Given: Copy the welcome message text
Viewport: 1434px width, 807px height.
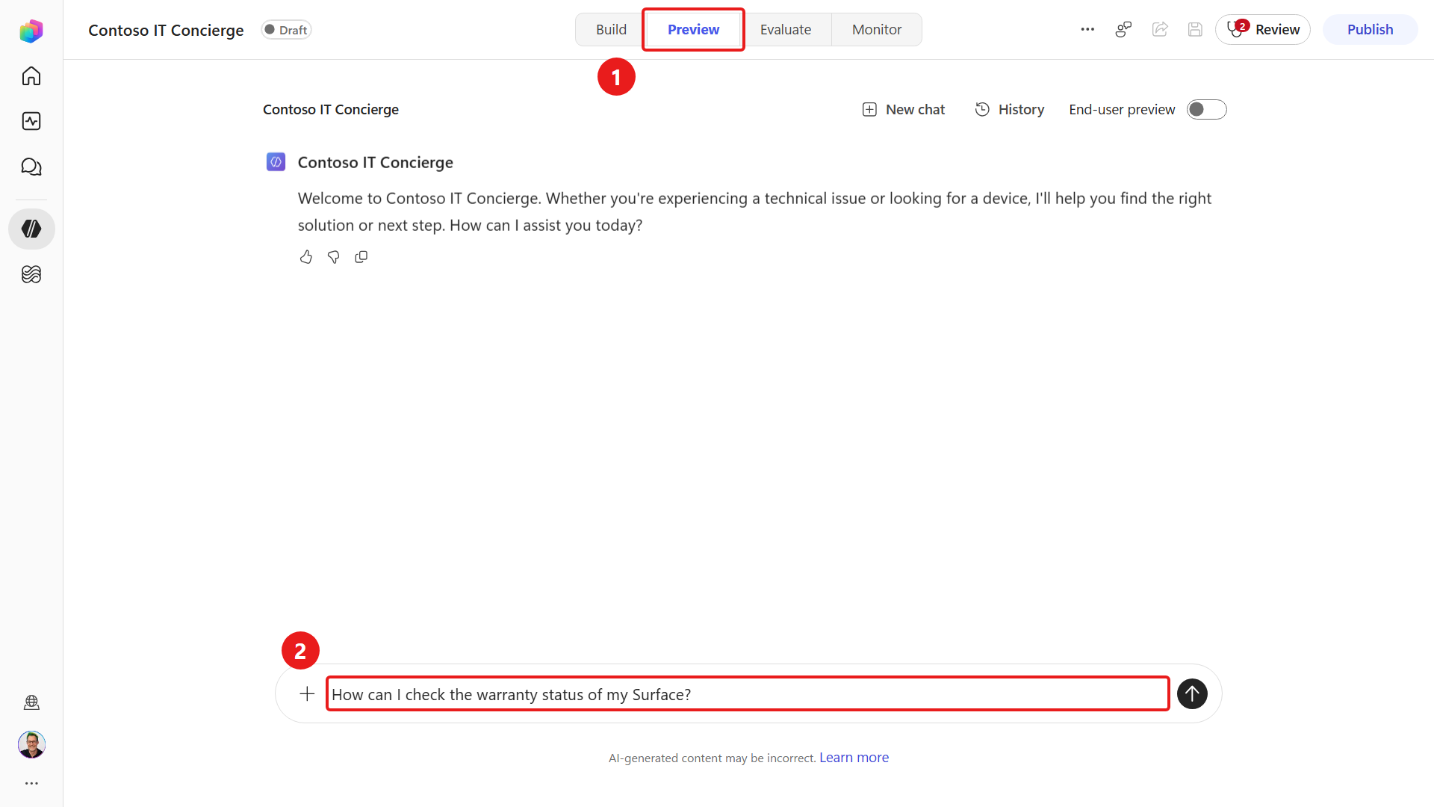Looking at the screenshot, I should (361, 257).
